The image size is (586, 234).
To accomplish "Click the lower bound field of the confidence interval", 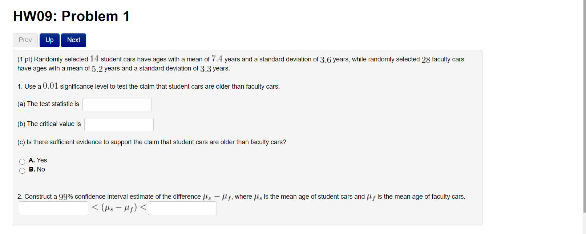I will point(53,208).
